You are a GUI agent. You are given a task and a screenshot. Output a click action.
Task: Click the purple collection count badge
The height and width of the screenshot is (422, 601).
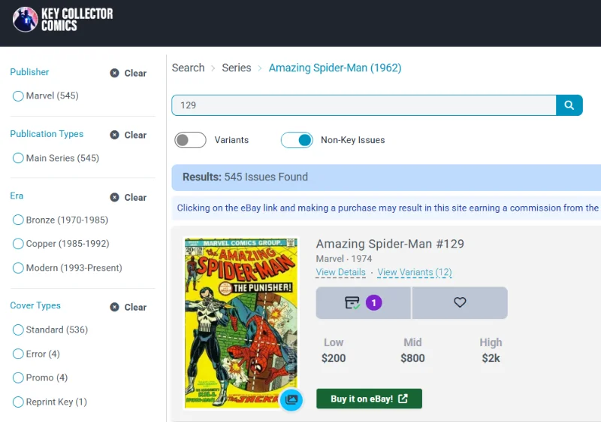pyautogui.click(x=373, y=302)
